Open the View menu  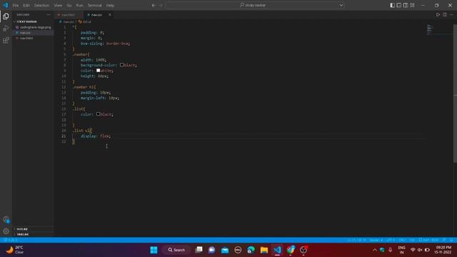tap(58, 5)
